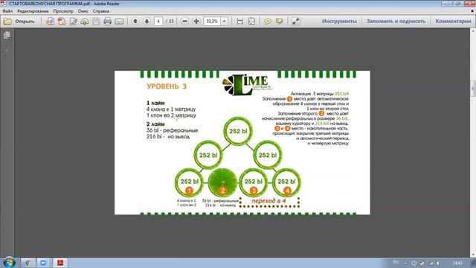The width and height of the screenshot is (476, 268).
Task: Open the Windows Start button
Action: point(9,263)
